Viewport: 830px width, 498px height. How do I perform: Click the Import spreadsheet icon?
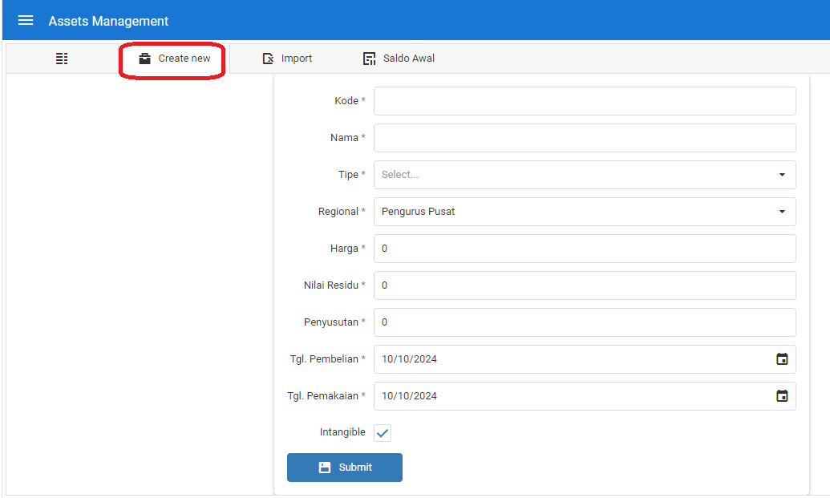pyautogui.click(x=269, y=59)
